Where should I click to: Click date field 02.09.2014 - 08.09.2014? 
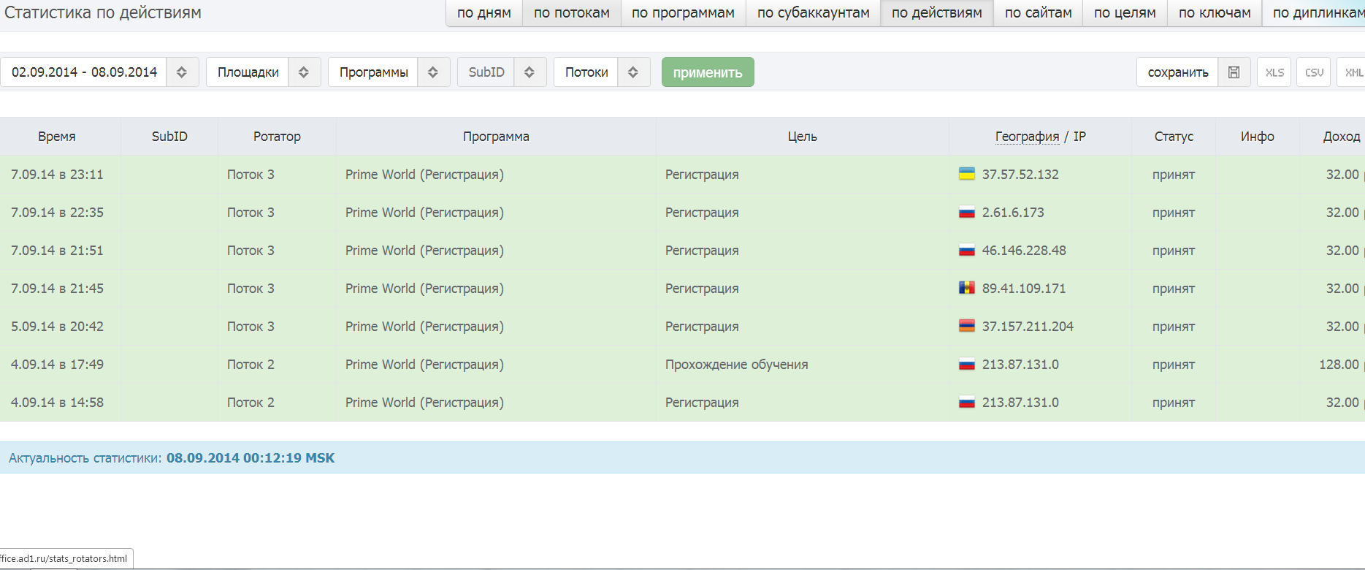(84, 72)
